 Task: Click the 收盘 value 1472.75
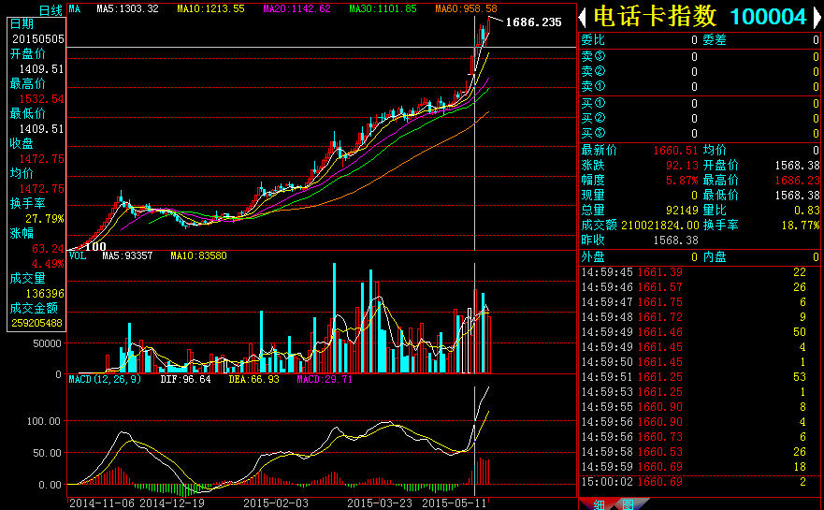coord(41,159)
